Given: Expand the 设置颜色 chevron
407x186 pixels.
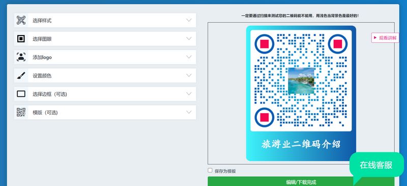Looking at the screenshot, I should click(x=189, y=75).
